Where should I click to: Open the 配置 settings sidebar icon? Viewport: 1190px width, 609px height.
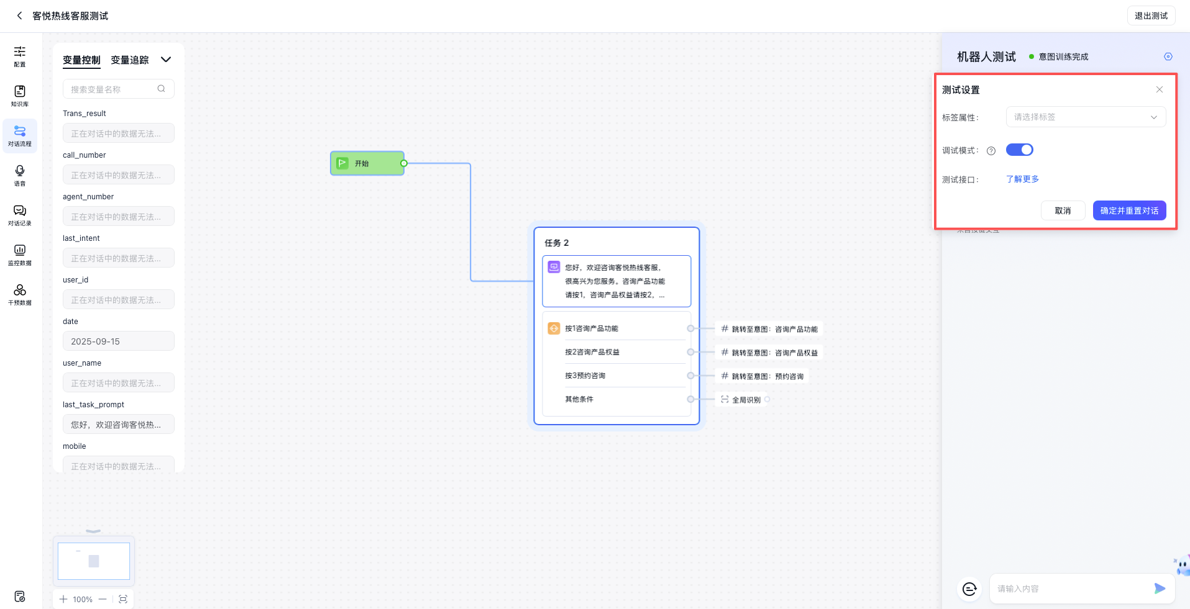coord(20,55)
